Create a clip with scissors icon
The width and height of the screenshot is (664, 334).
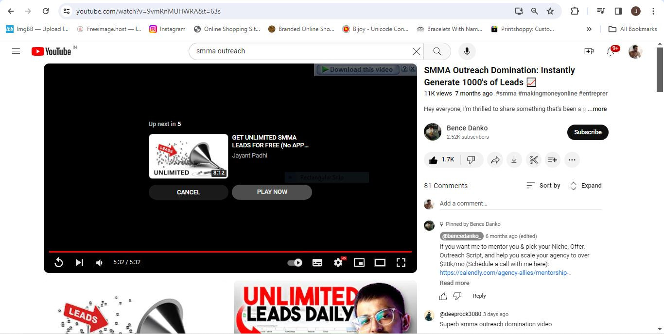pyautogui.click(x=533, y=159)
